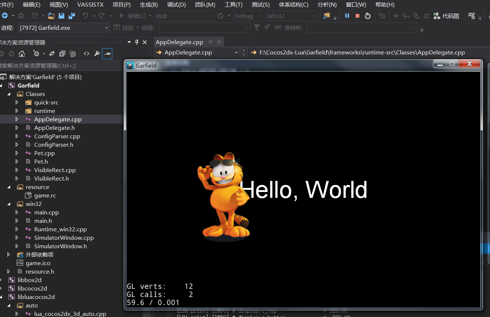490x317 pixels.
Task: Select SimulatorWindow.cpp file
Action: (x=64, y=238)
